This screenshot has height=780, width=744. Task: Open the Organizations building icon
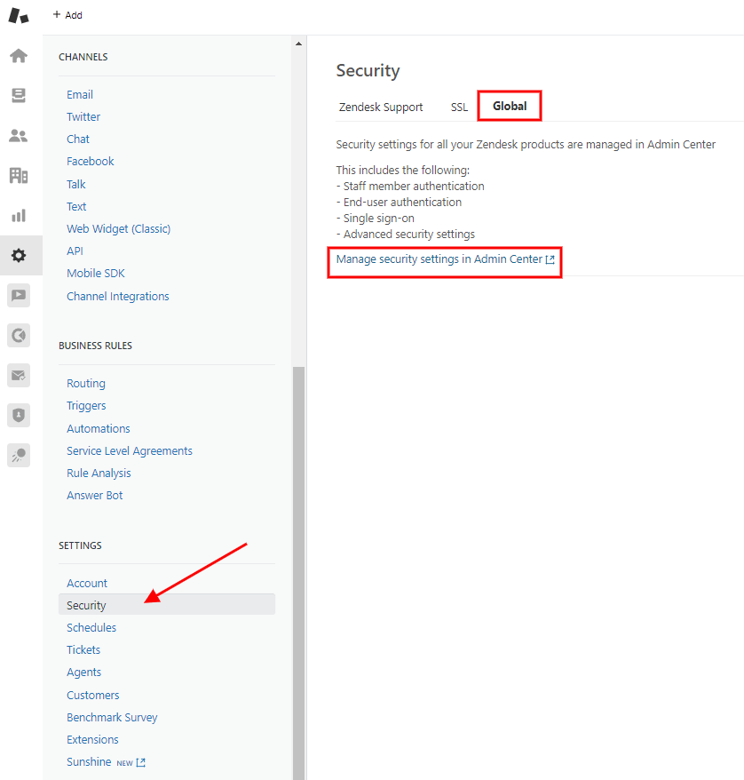[x=19, y=175]
